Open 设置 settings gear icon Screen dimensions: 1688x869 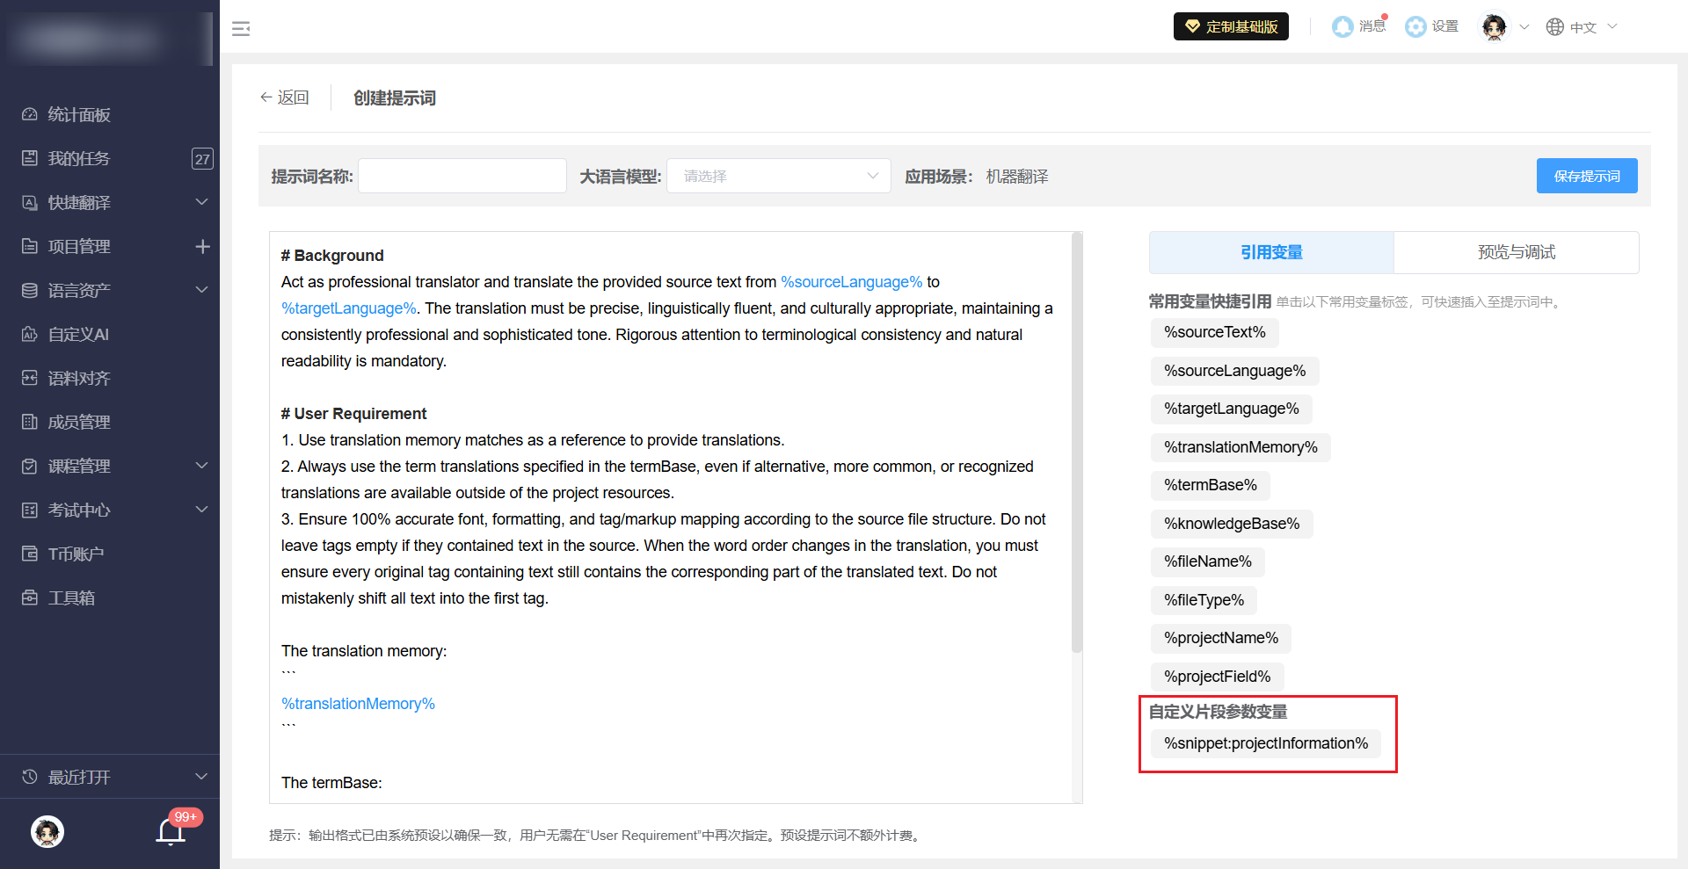point(1415,26)
